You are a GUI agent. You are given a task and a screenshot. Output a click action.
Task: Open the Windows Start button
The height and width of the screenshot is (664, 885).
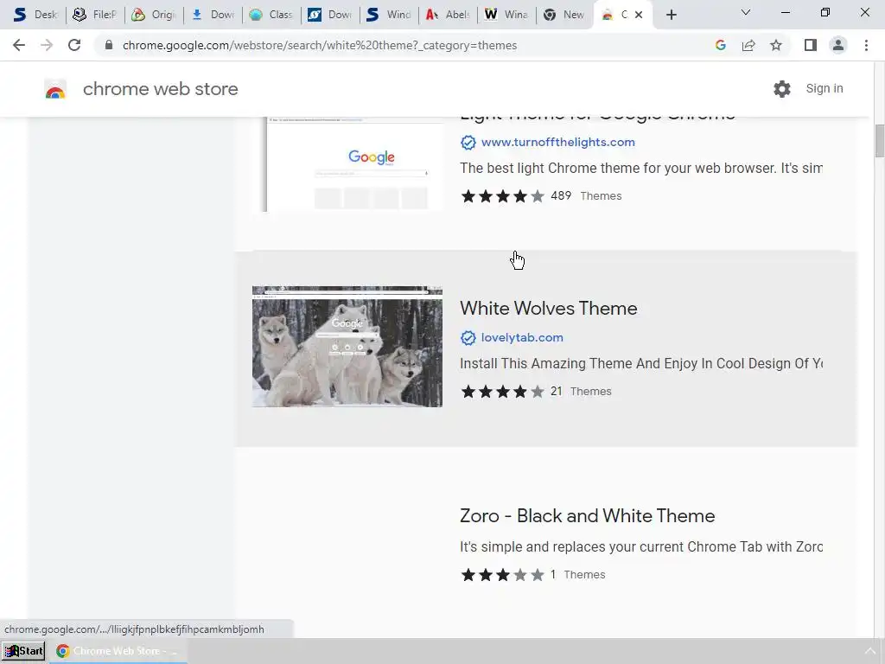point(23,651)
